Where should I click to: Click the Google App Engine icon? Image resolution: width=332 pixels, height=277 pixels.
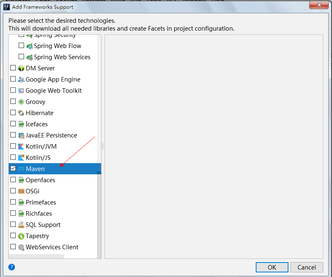tap(21, 79)
